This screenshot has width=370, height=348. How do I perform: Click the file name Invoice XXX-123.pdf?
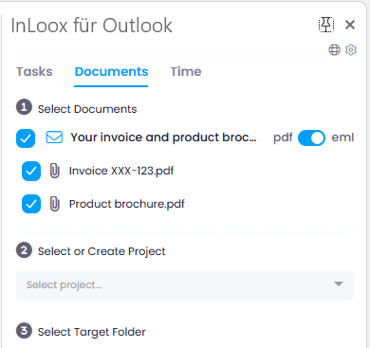121,171
